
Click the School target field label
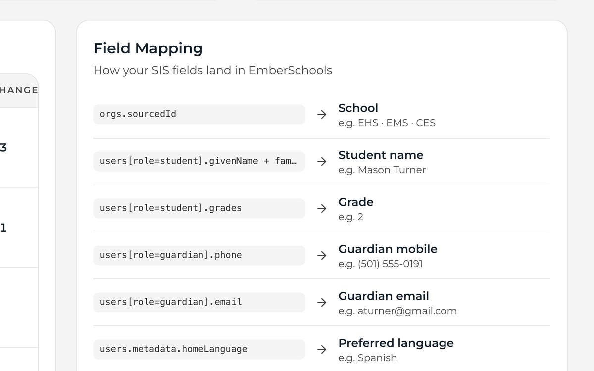(358, 108)
